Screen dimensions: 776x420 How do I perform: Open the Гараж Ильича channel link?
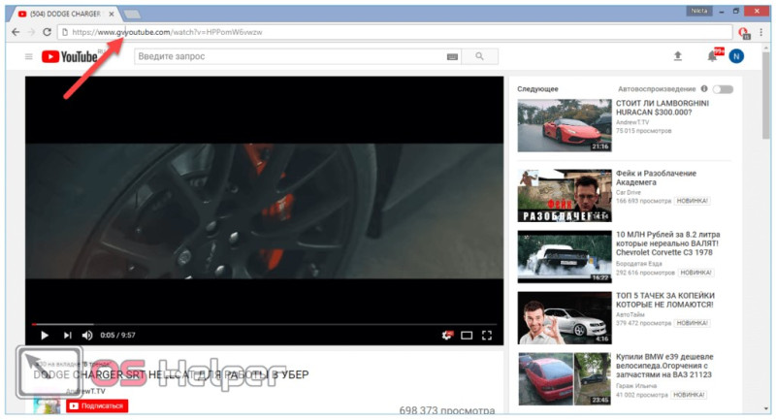636,386
